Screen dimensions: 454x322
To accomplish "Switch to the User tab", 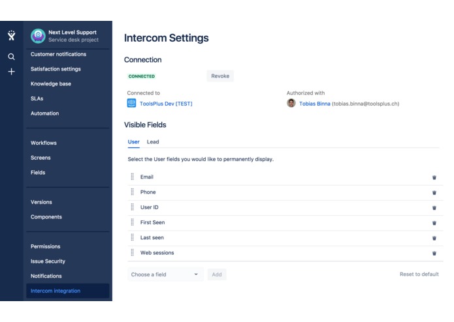I will pyautogui.click(x=133, y=142).
